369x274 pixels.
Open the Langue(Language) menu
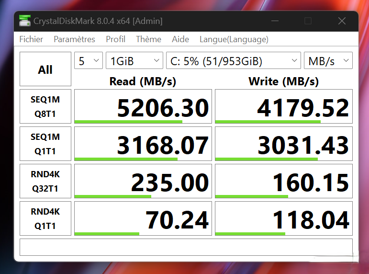pos(234,39)
